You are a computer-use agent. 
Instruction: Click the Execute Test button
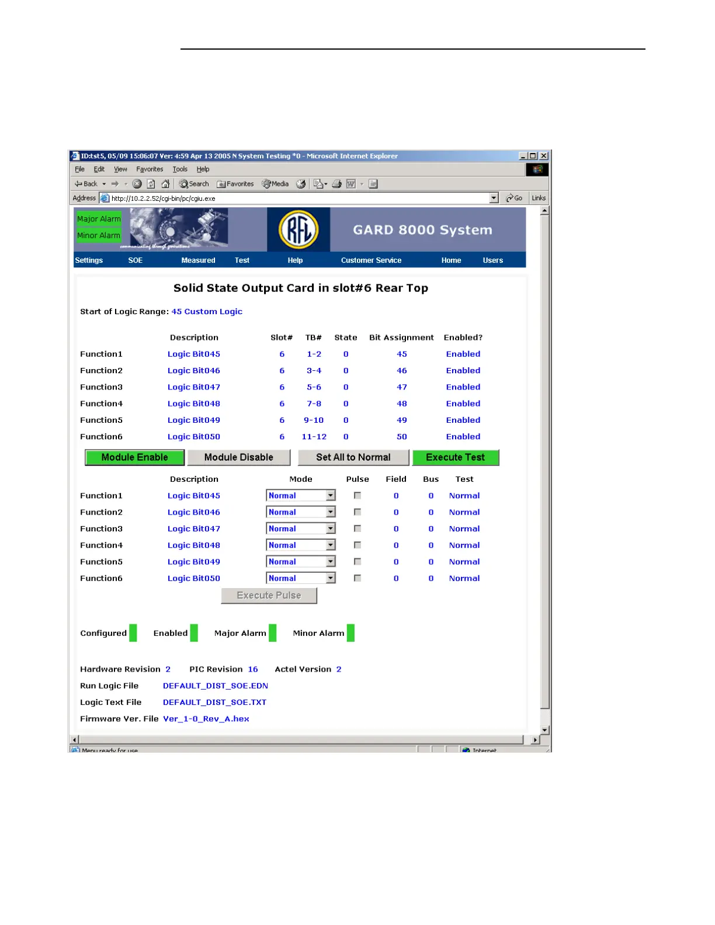456,458
